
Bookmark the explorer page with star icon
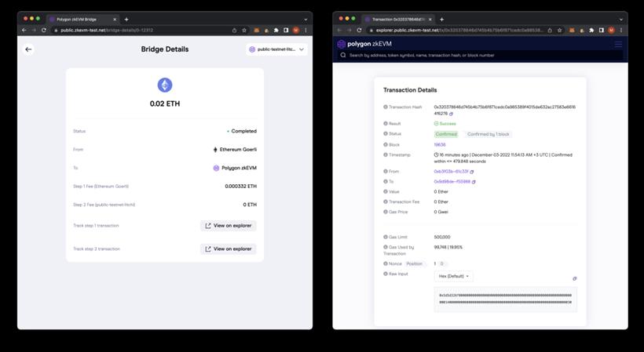tap(560, 31)
